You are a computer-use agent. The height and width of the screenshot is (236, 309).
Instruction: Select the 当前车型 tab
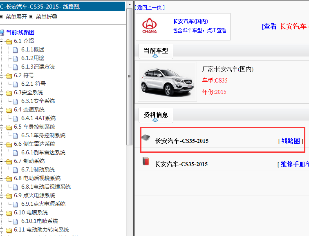point(156,51)
